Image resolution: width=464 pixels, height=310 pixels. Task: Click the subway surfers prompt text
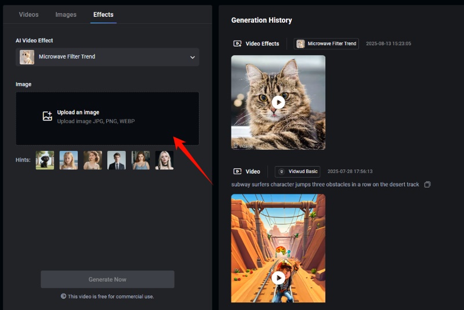325,185
